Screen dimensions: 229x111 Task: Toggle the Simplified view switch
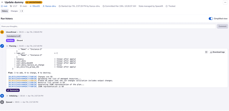(211, 19)
